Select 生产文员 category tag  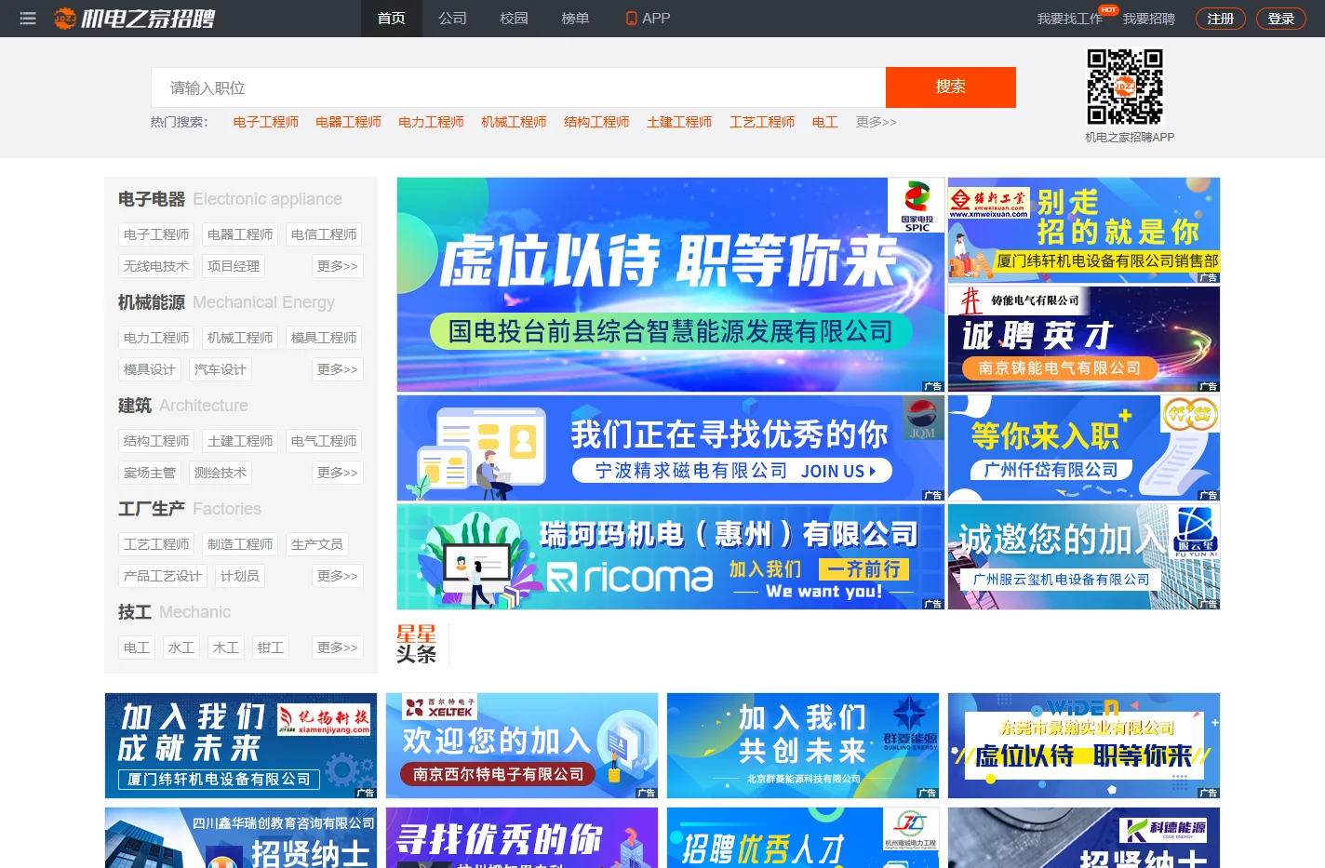[317, 544]
